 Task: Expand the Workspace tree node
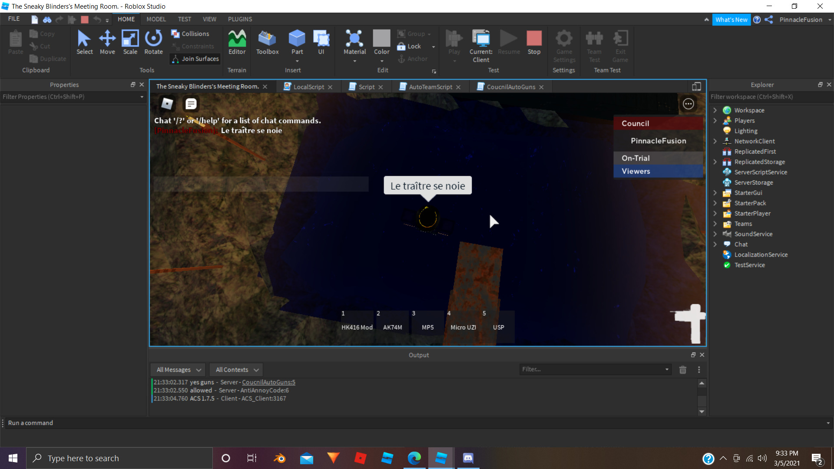(x=715, y=110)
